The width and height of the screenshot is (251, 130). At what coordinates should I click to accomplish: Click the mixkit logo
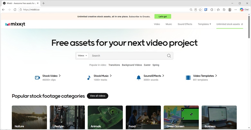pyautogui.click(x=15, y=24)
